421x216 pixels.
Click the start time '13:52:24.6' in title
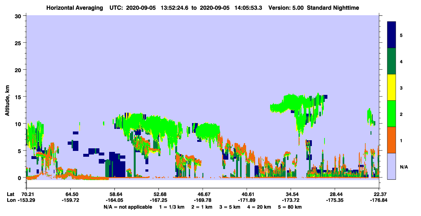175,7
